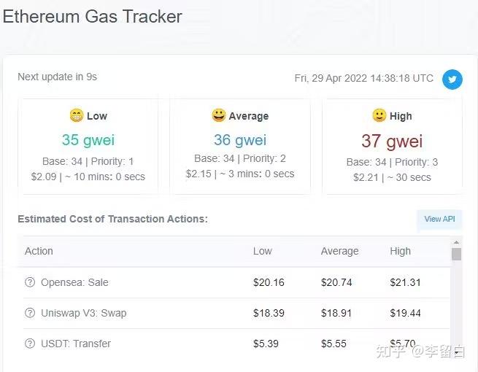Screen dimensions: 478x372
Task: Click the Average gas smiley emoji
Action: coord(218,115)
